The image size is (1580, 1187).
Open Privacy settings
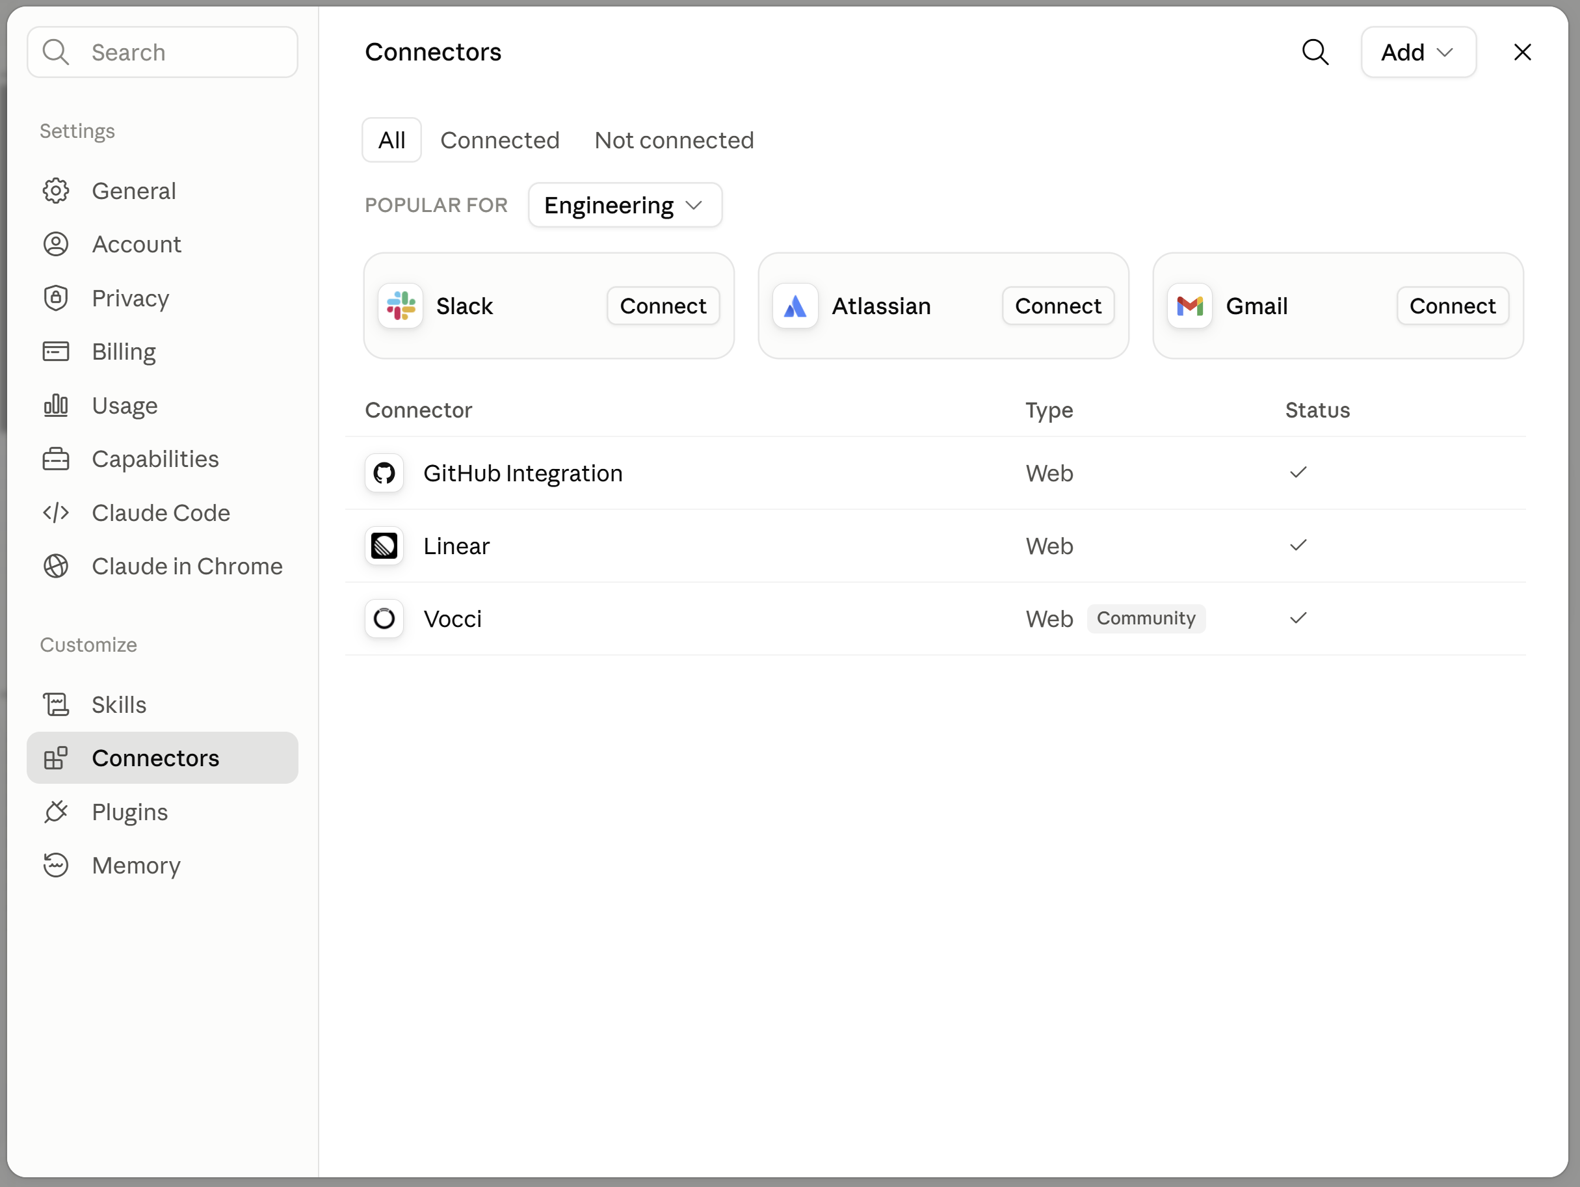pos(163,298)
